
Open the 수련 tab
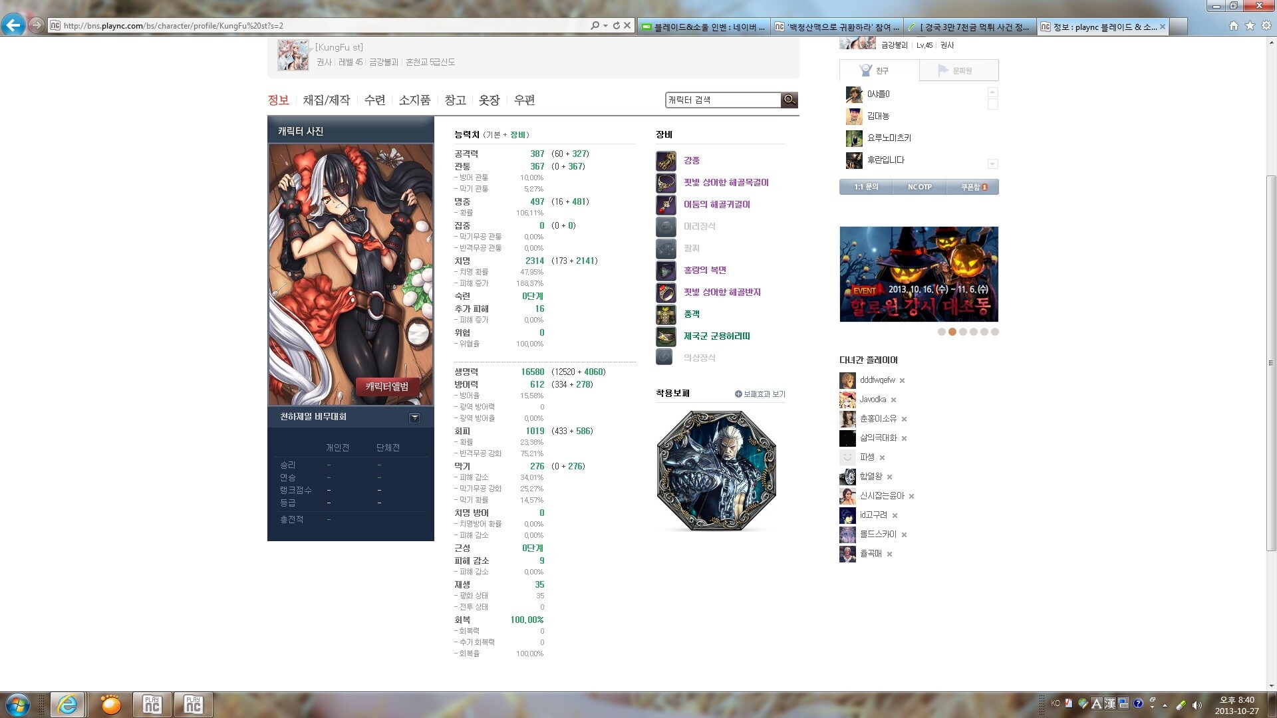pyautogui.click(x=375, y=100)
